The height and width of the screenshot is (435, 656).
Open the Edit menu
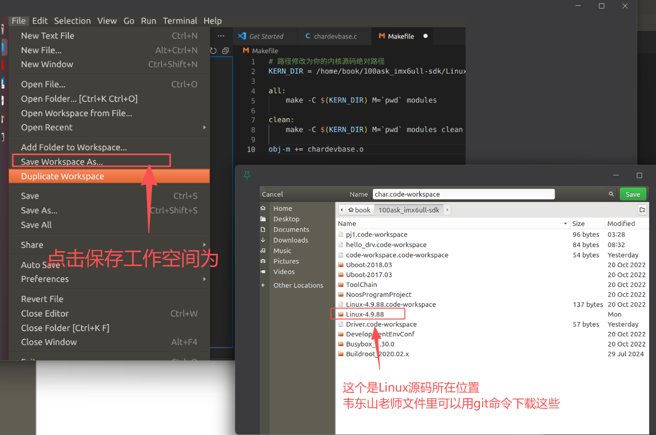tap(40, 21)
